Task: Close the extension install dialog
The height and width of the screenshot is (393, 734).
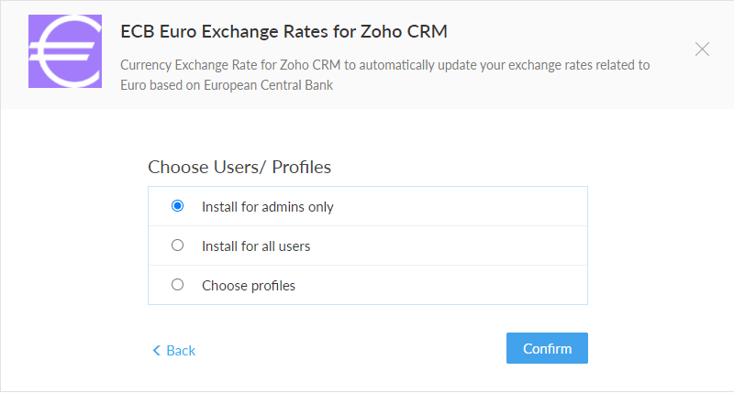Action: 702,49
